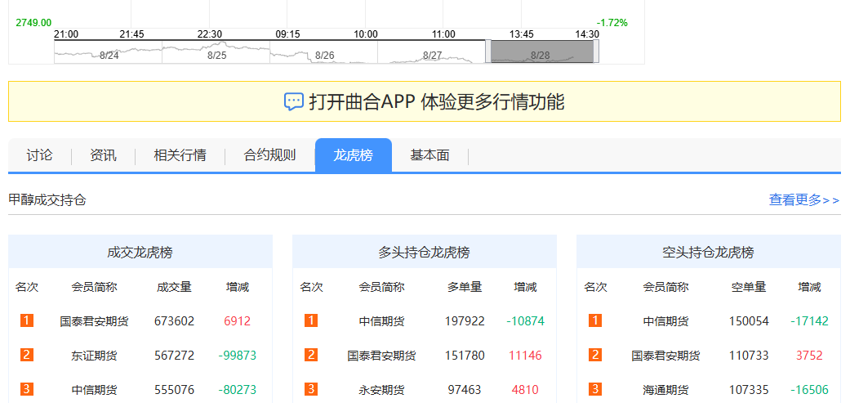850x403 pixels.
Task: Click the 增减 value -10874
Action: 525,321
